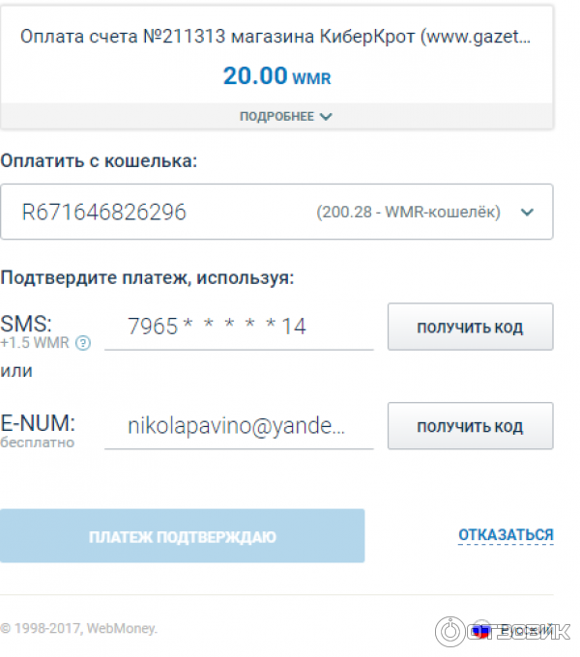
Task: Click the WebMoney copyright footer text
Action: click(x=79, y=628)
